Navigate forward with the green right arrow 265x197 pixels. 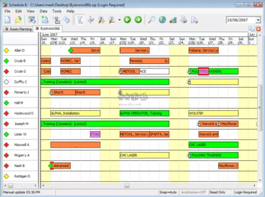point(138,20)
